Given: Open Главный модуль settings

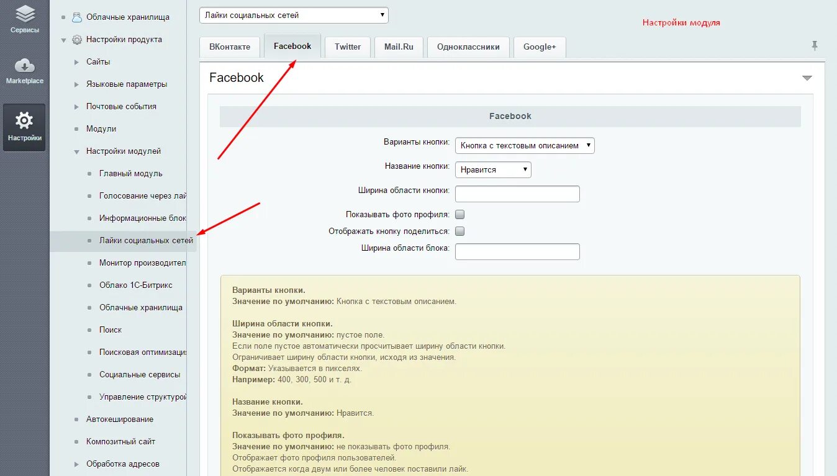Looking at the screenshot, I should tap(131, 173).
